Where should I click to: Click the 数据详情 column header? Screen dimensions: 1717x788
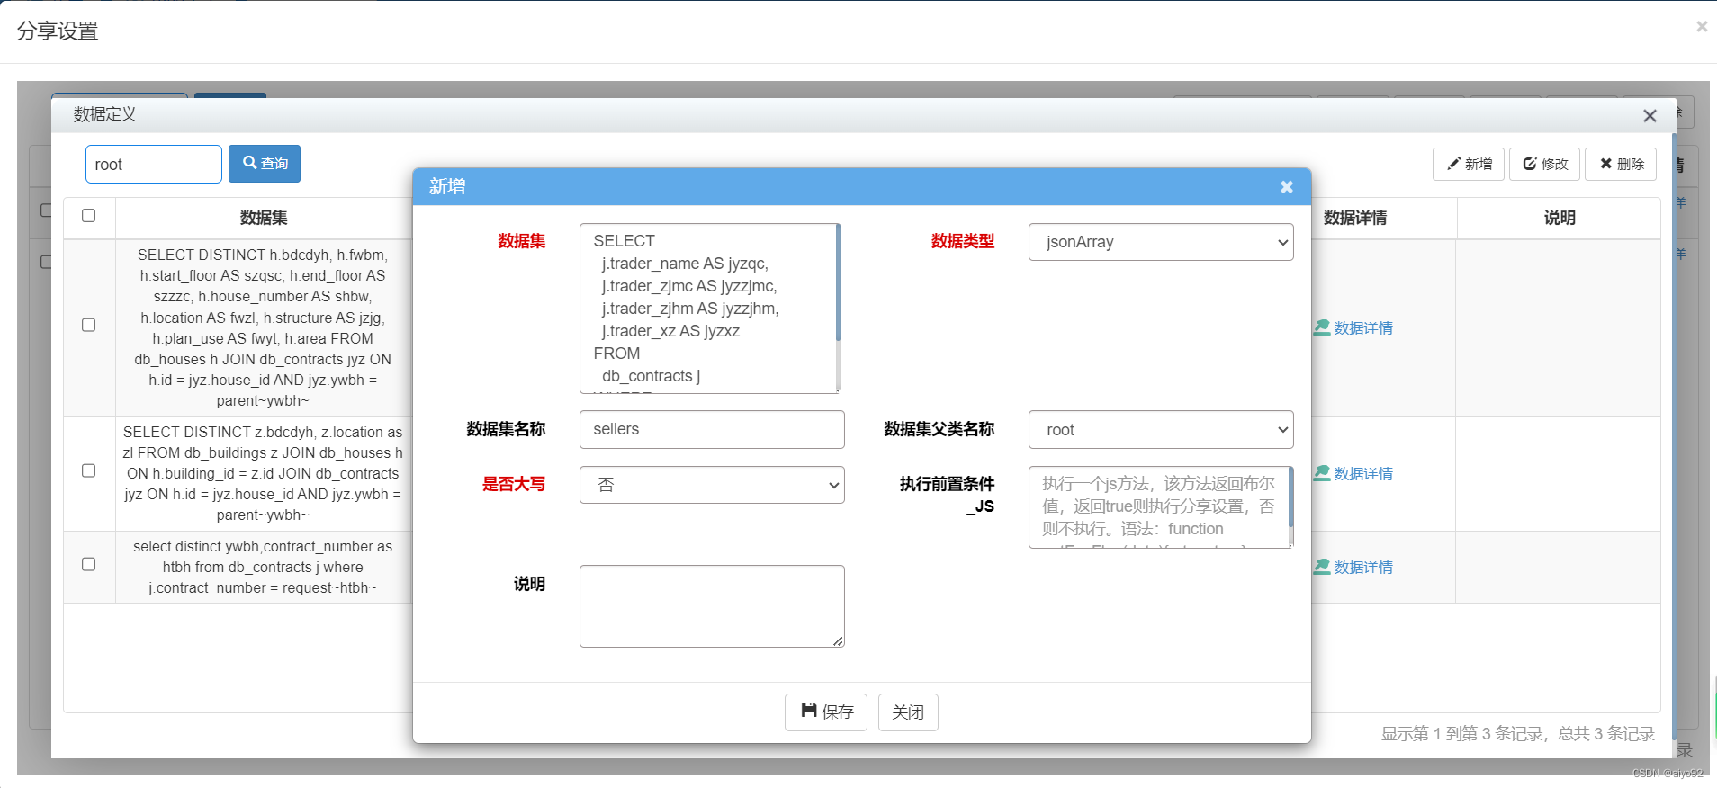1354,218
